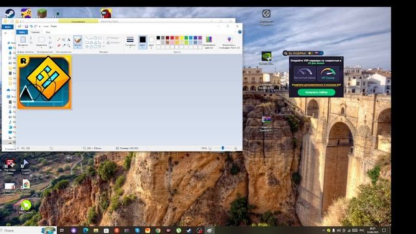Click the Task View button in the taskbar
This screenshot has height=234, width=416.
pos(62,230)
